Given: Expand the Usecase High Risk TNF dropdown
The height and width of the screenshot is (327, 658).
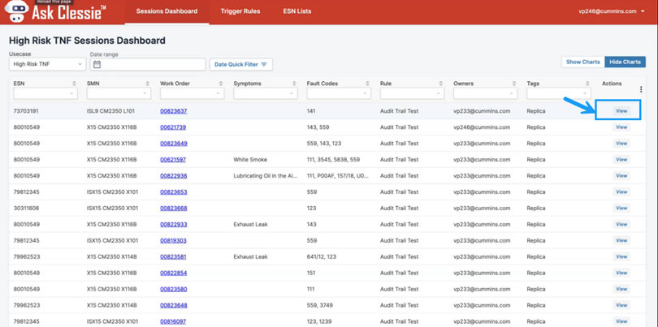Looking at the screenshot, I should [47, 65].
